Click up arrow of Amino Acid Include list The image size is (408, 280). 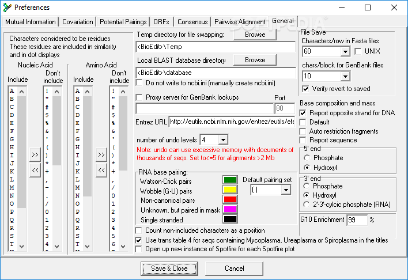pos(88,92)
